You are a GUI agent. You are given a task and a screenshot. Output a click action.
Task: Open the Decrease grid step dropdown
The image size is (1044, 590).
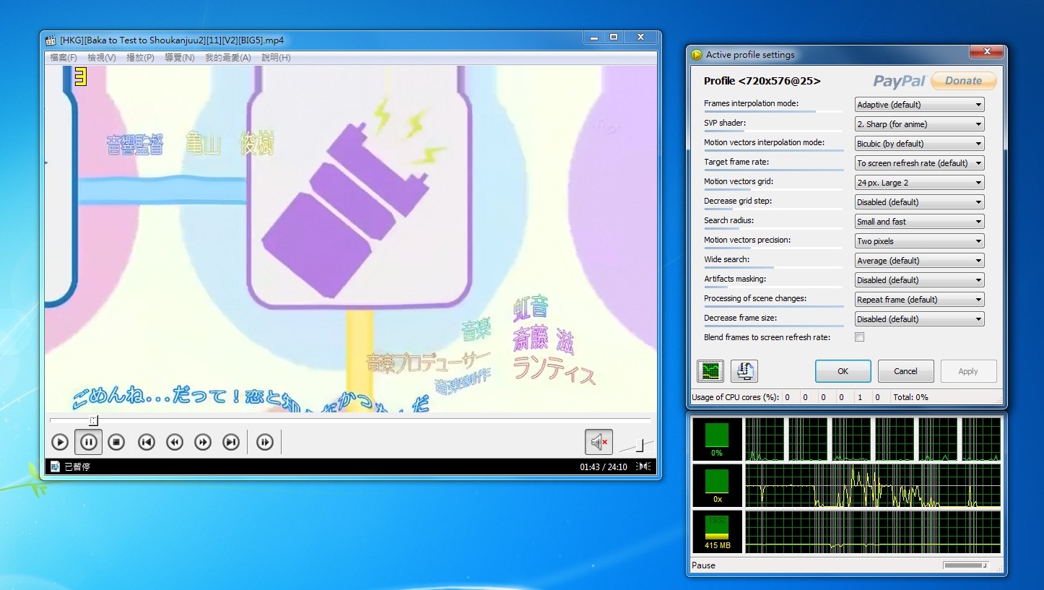click(919, 202)
